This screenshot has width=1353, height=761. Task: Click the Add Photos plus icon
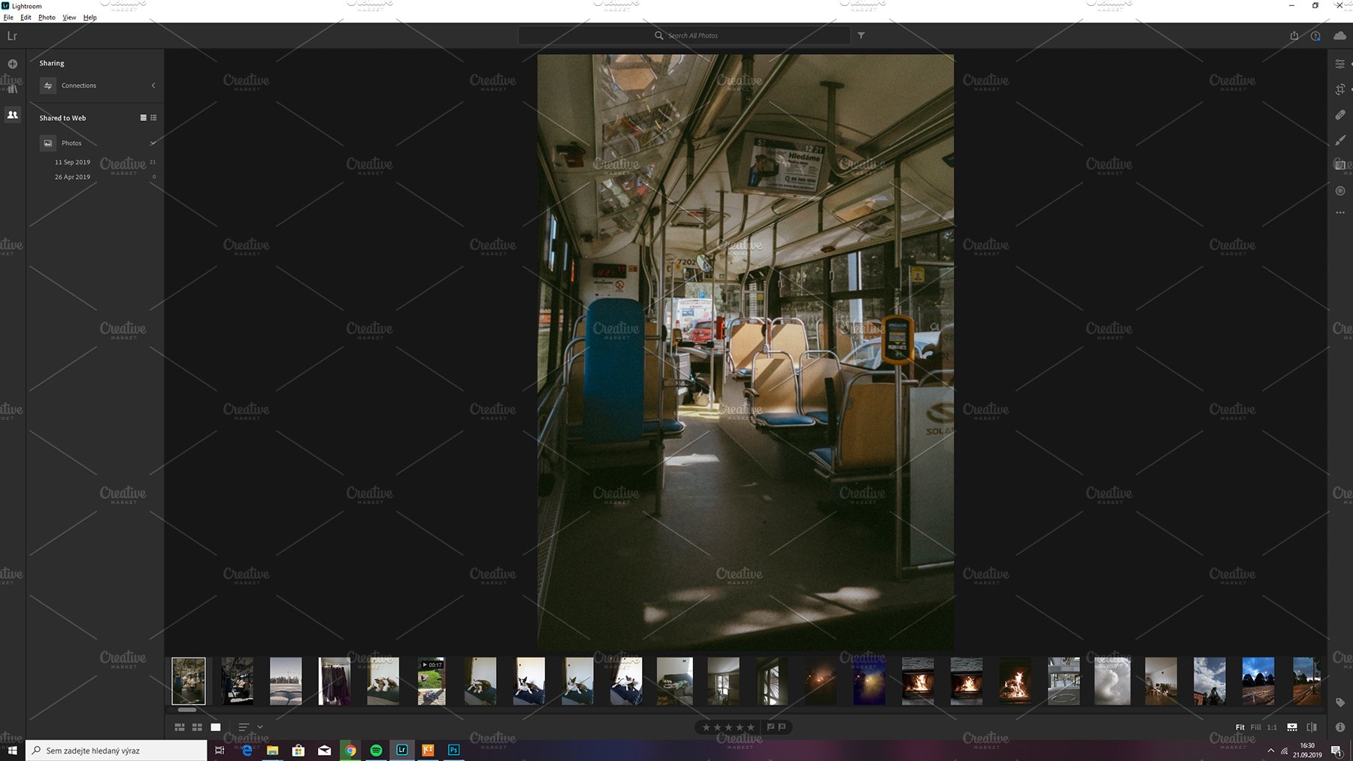point(13,64)
